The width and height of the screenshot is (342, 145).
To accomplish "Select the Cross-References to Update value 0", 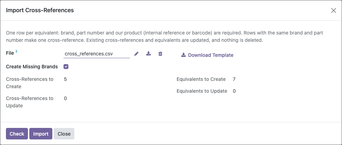I will (x=66, y=98).
